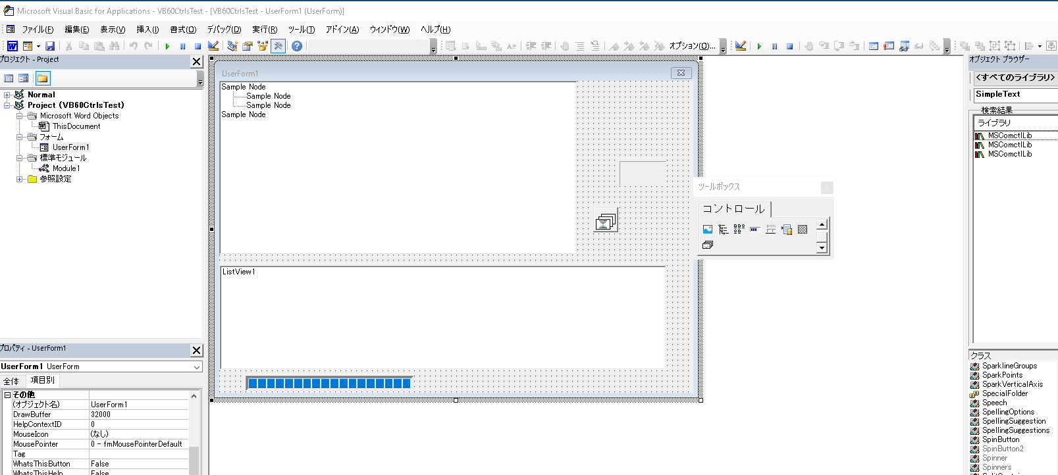Click the Paste clipboard icon

[99, 46]
